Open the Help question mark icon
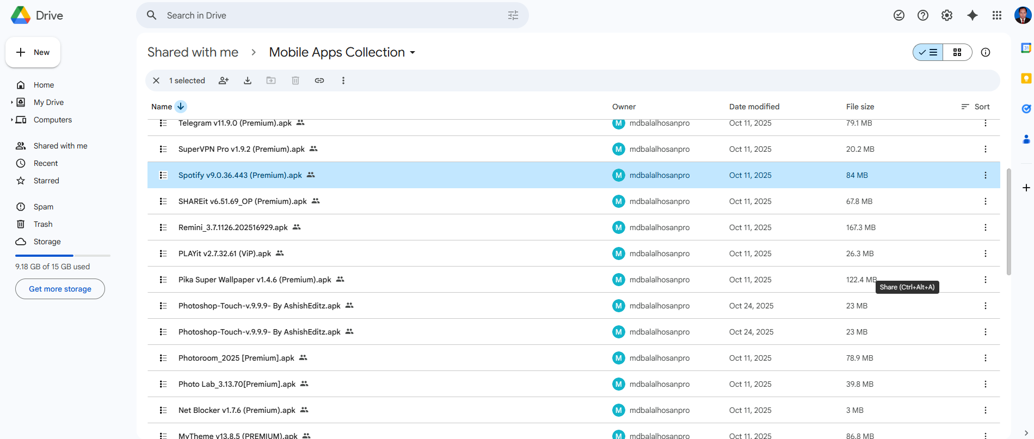 pos(923,15)
